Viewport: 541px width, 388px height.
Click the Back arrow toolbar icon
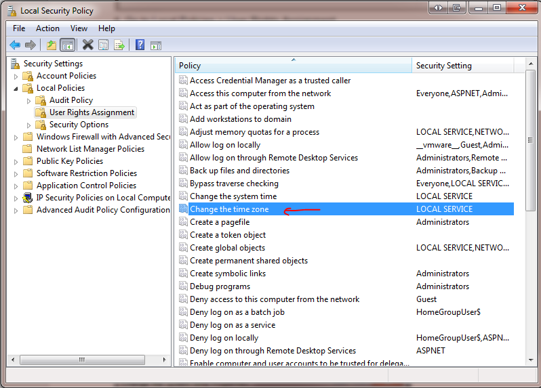15,45
